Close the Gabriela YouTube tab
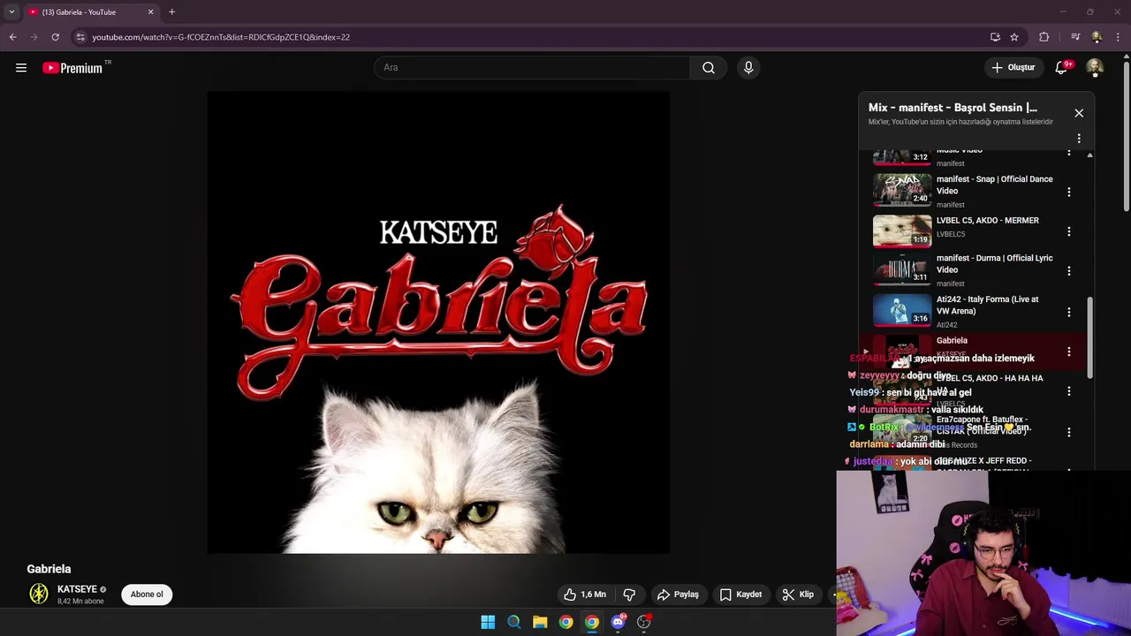Screen dimensions: 1131x636 150,12
